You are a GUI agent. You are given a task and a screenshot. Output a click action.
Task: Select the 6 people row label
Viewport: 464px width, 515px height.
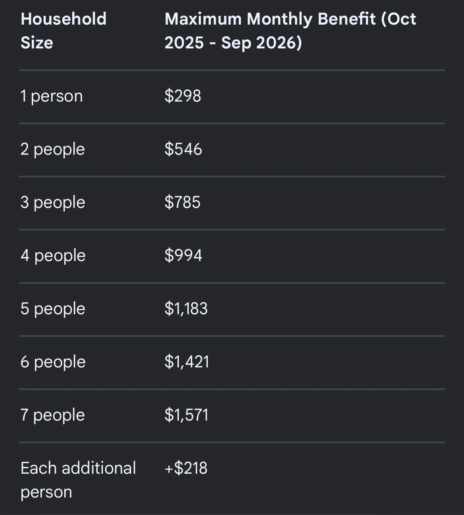(x=53, y=362)
